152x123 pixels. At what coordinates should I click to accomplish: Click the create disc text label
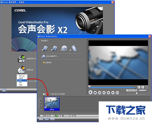tap(30, 70)
